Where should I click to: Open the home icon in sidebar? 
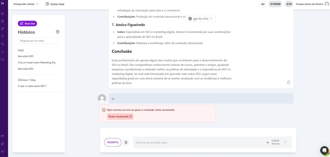pos(2,13)
